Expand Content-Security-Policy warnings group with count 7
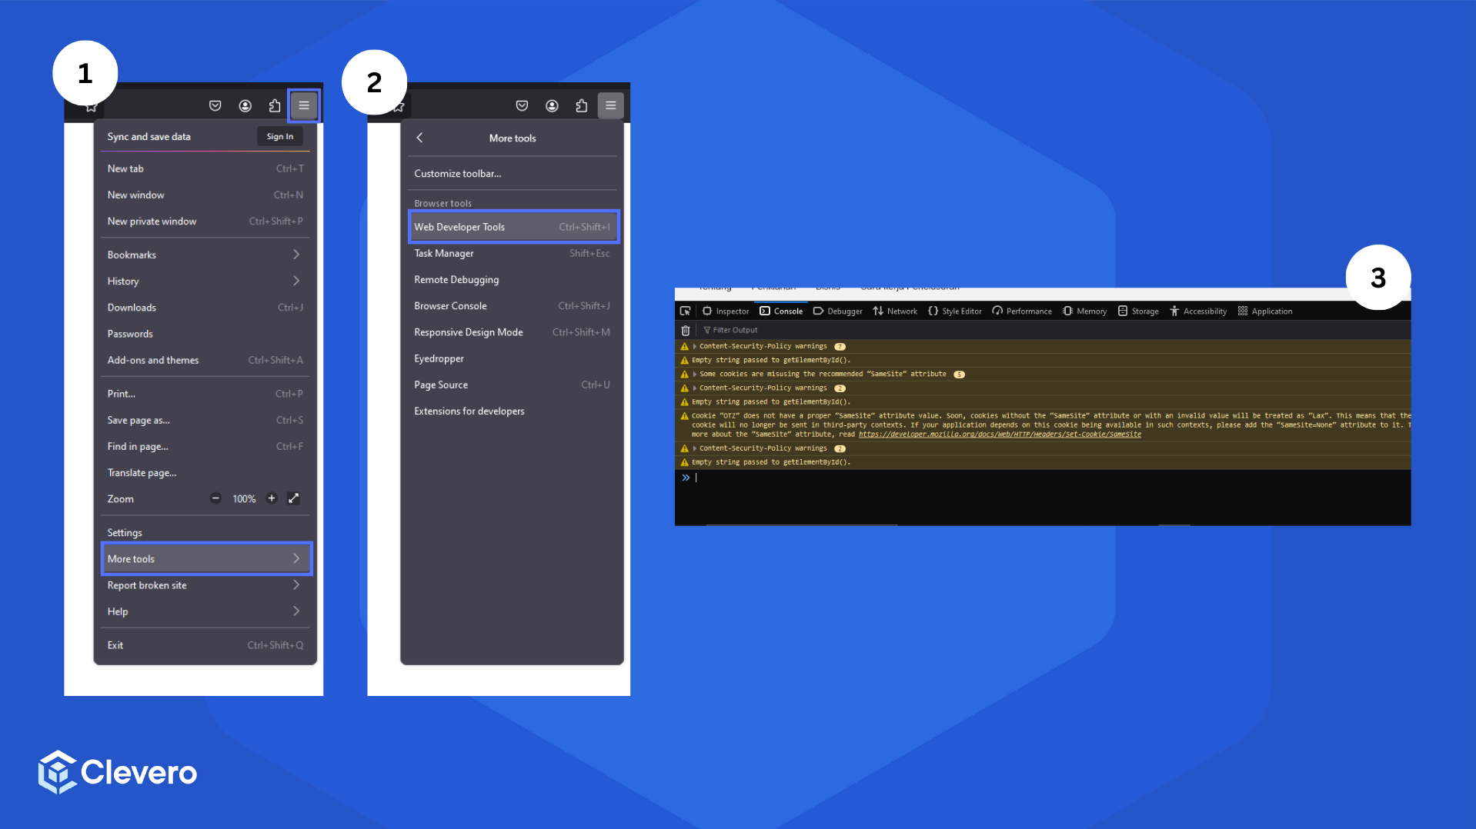Screen dimensions: 1476x829 [x=694, y=347]
